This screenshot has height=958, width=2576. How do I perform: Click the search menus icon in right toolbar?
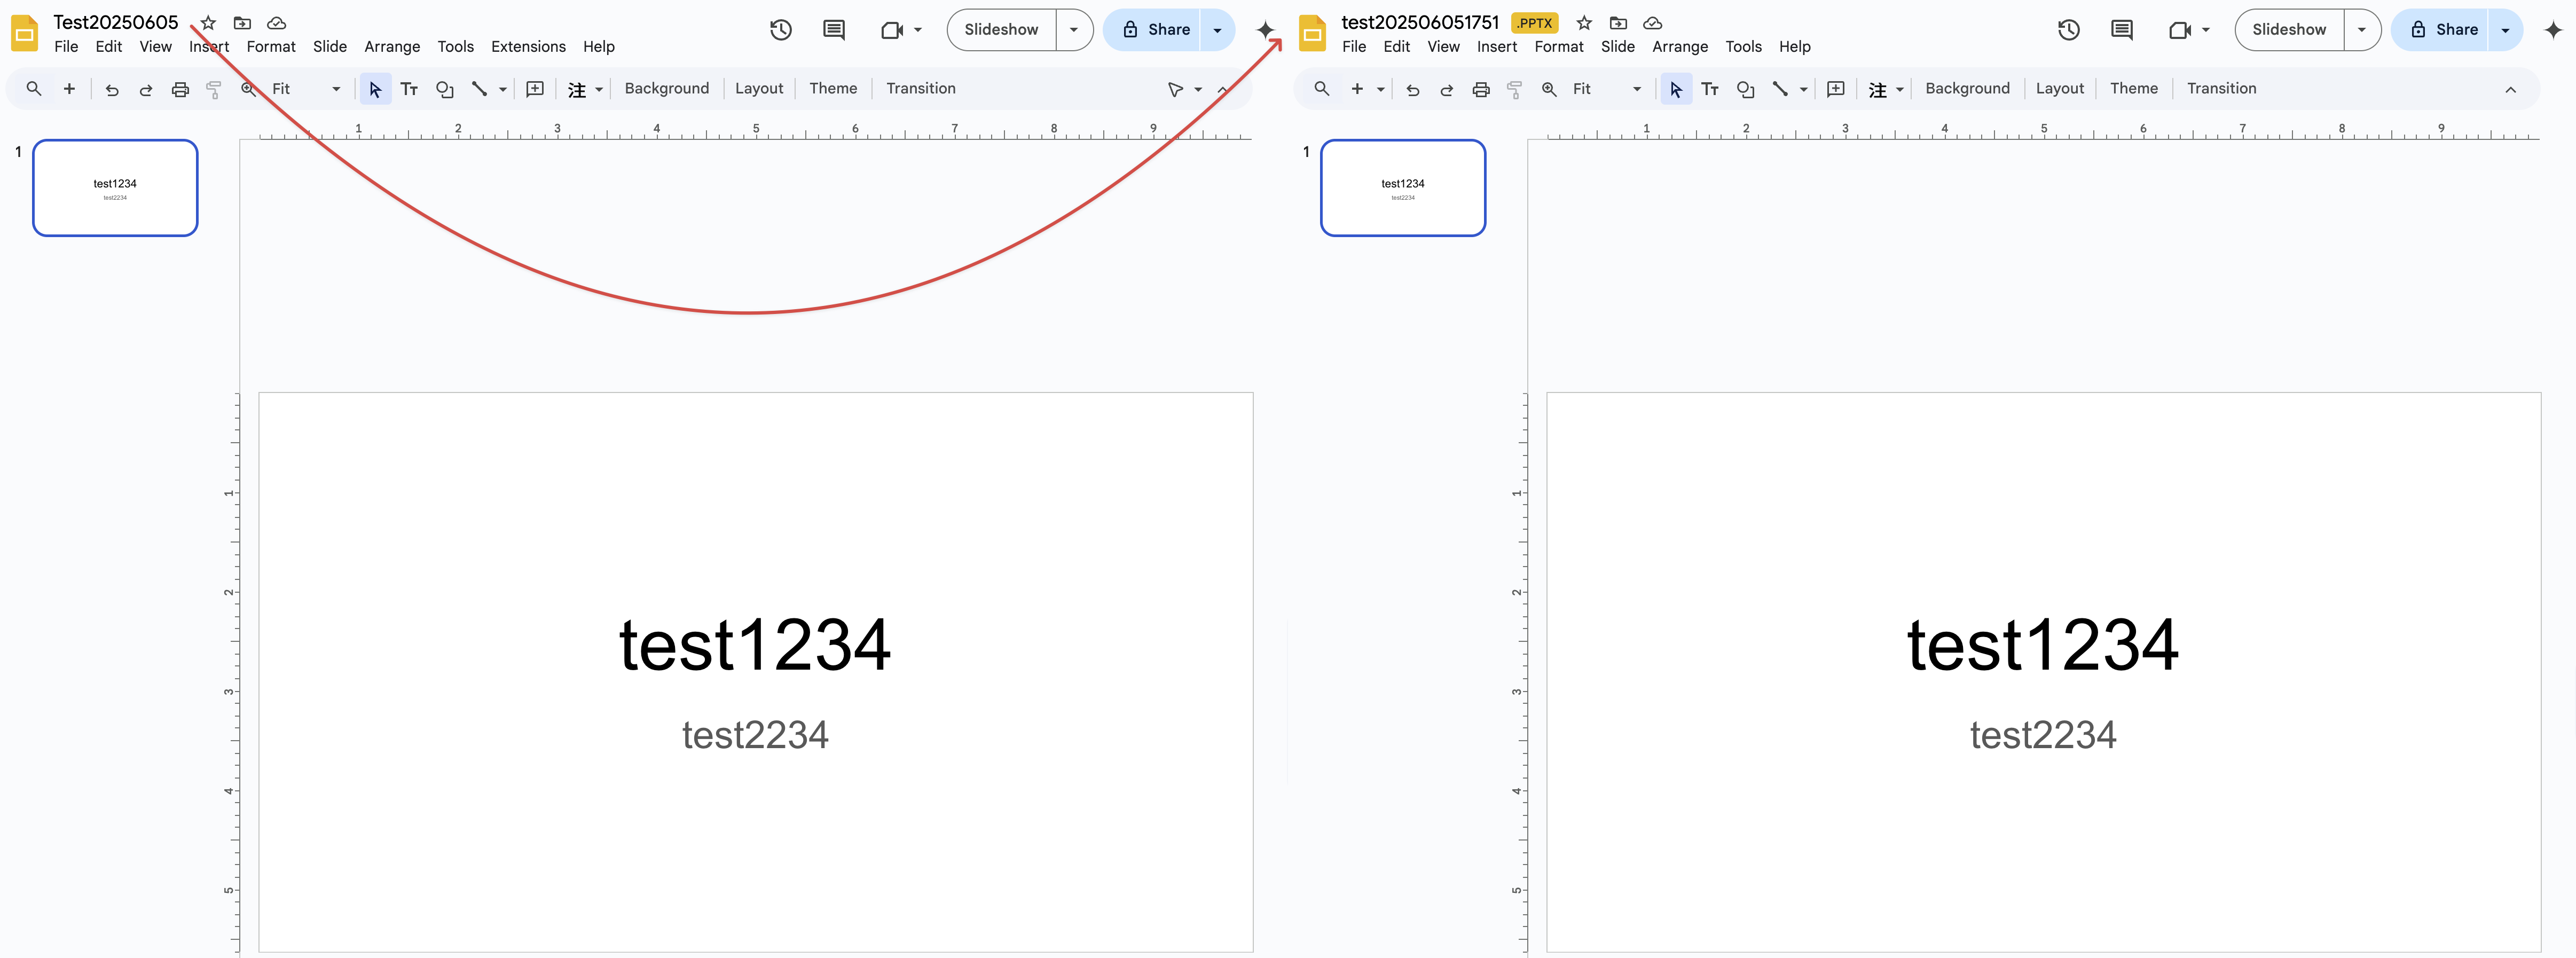[x=1322, y=89]
